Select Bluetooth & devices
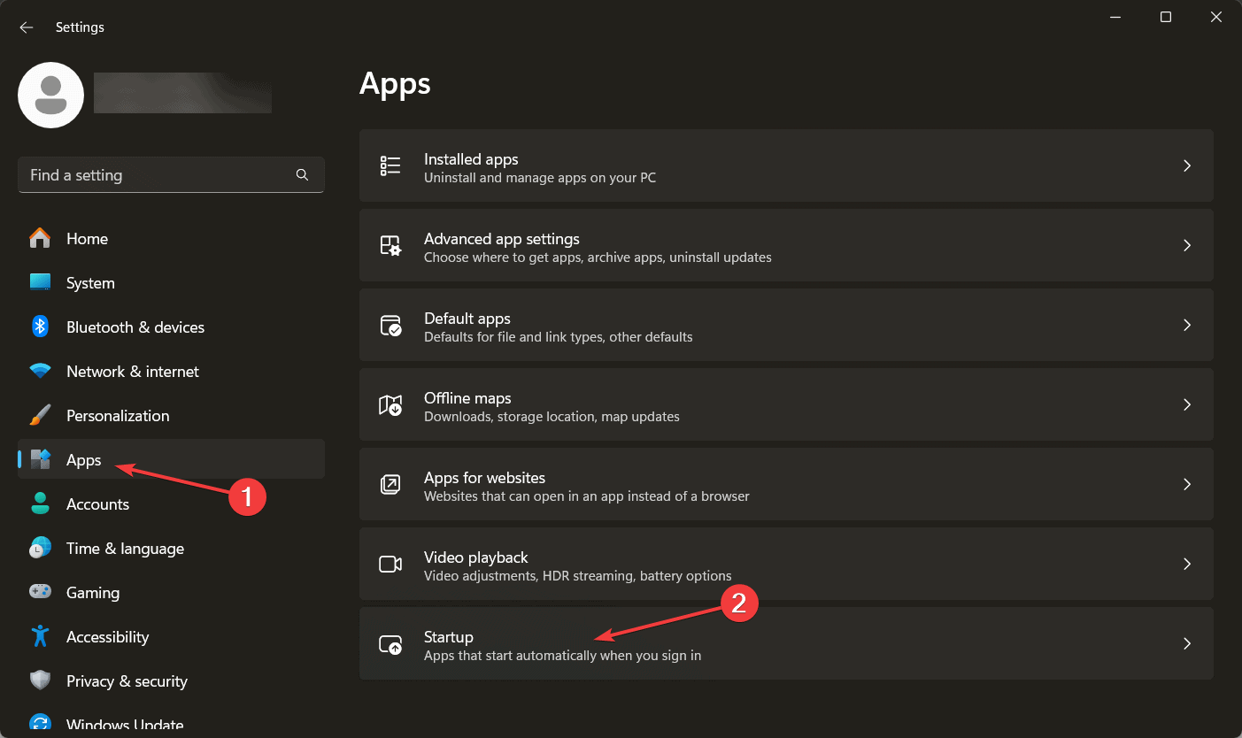 pos(171,327)
